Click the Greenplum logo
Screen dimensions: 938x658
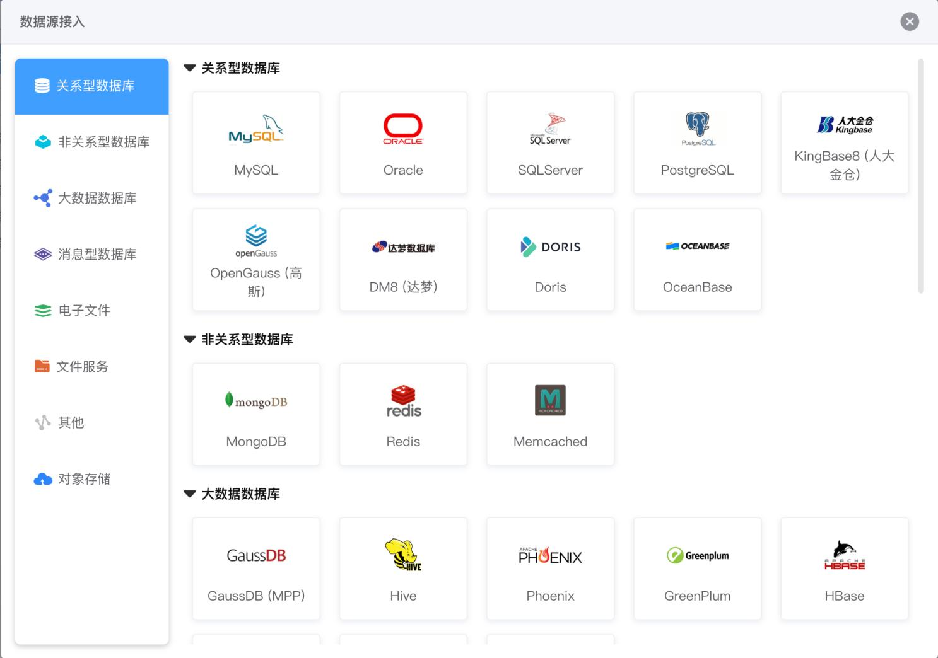tap(698, 555)
